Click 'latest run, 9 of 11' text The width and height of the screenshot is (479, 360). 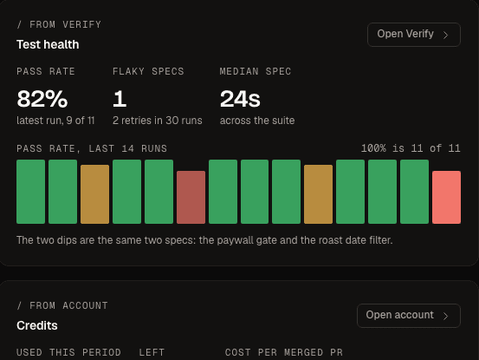55,121
